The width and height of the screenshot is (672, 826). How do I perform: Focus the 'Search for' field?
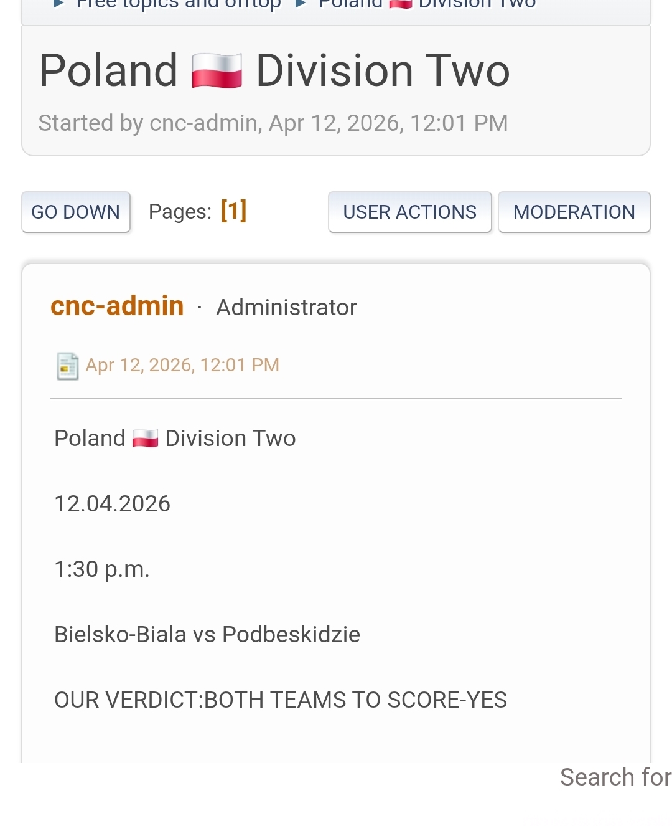point(615,777)
